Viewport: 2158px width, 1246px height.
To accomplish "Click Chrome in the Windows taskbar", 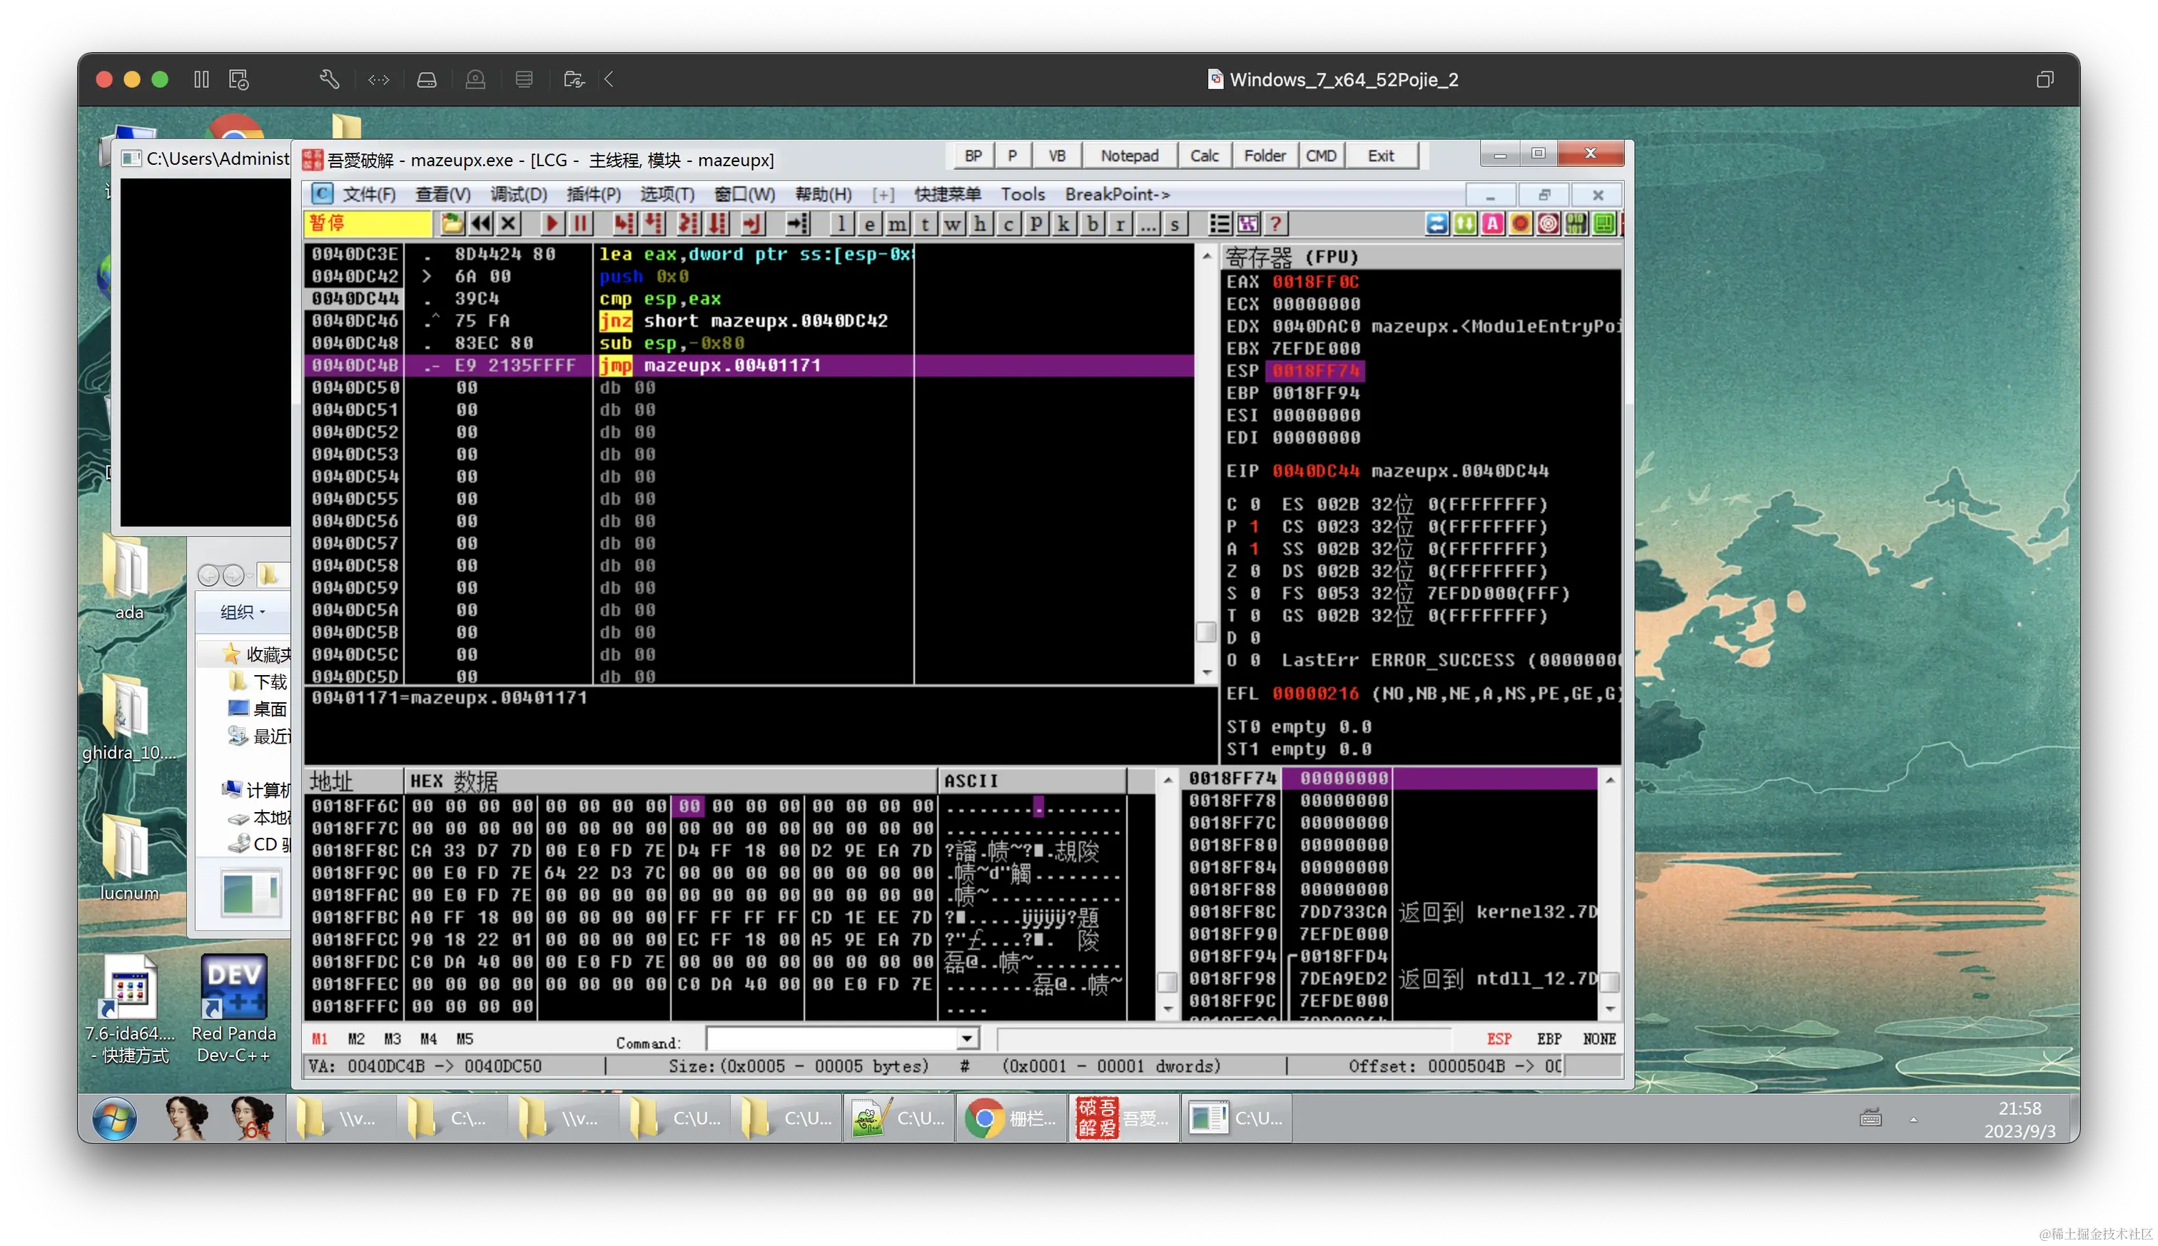I will coord(1010,1118).
